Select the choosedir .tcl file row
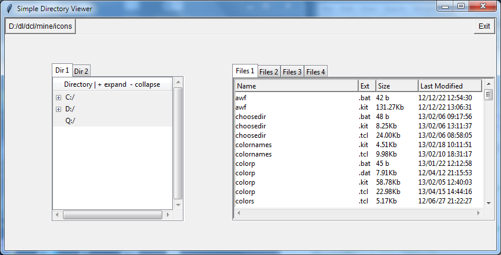The image size is (501, 255). (358, 135)
